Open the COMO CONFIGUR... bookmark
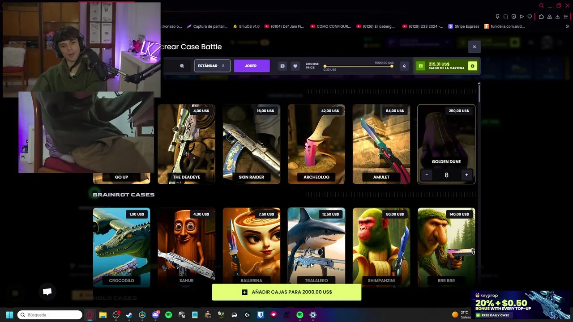 tap(330, 26)
